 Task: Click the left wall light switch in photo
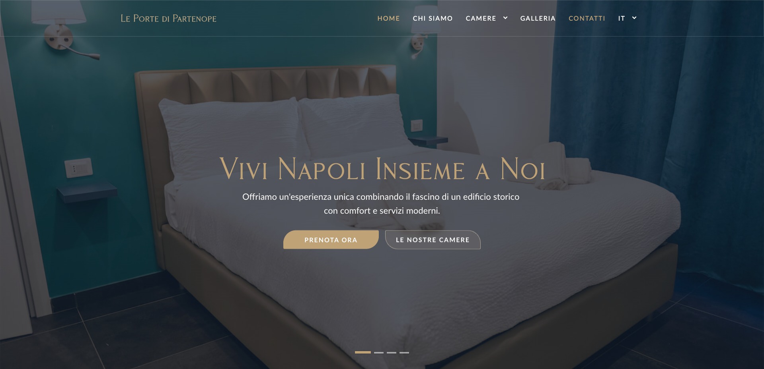[x=78, y=168]
